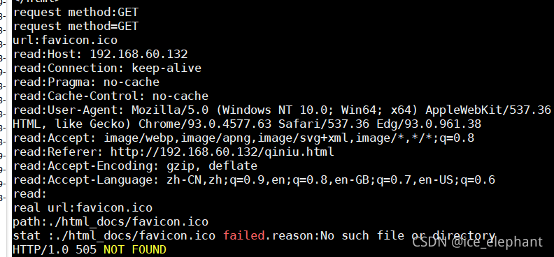
Task: Click the yellow 'NOT FOUND' status text
Action: [134, 249]
